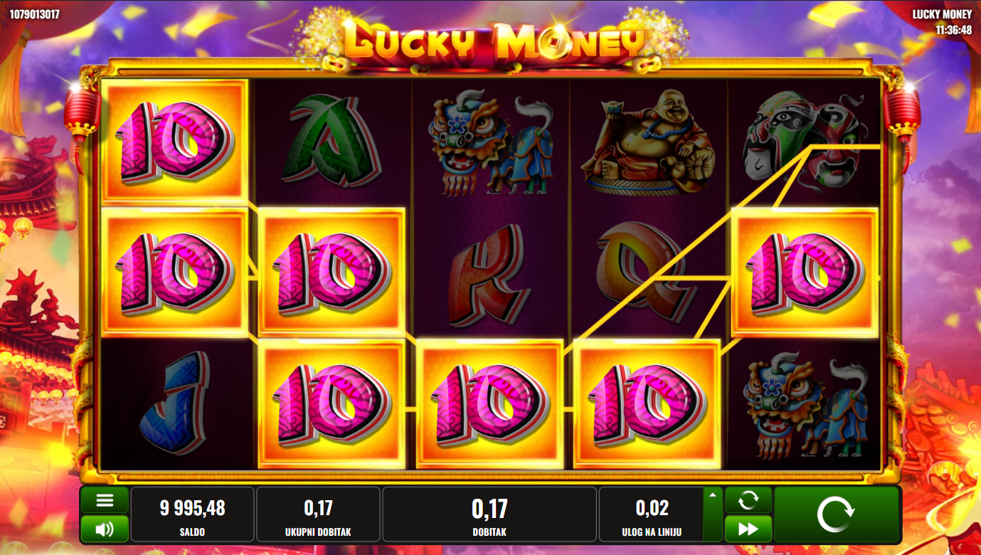Select the red K symbol

coord(489,274)
